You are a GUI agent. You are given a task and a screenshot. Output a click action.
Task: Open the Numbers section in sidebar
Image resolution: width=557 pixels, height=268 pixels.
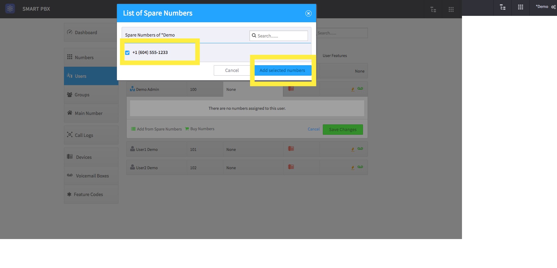91,57
